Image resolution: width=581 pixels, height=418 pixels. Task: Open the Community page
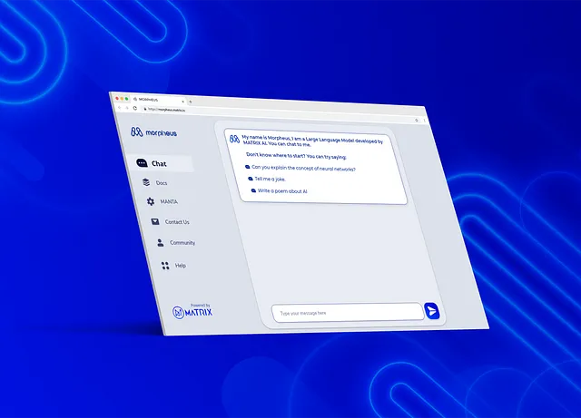pyautogui.click(x=176, y=243)
